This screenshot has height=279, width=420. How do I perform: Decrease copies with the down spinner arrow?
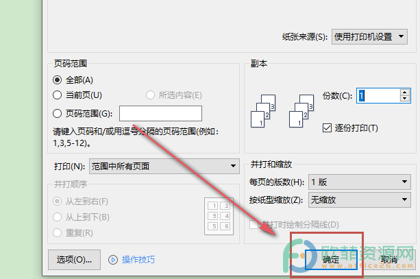404,98
